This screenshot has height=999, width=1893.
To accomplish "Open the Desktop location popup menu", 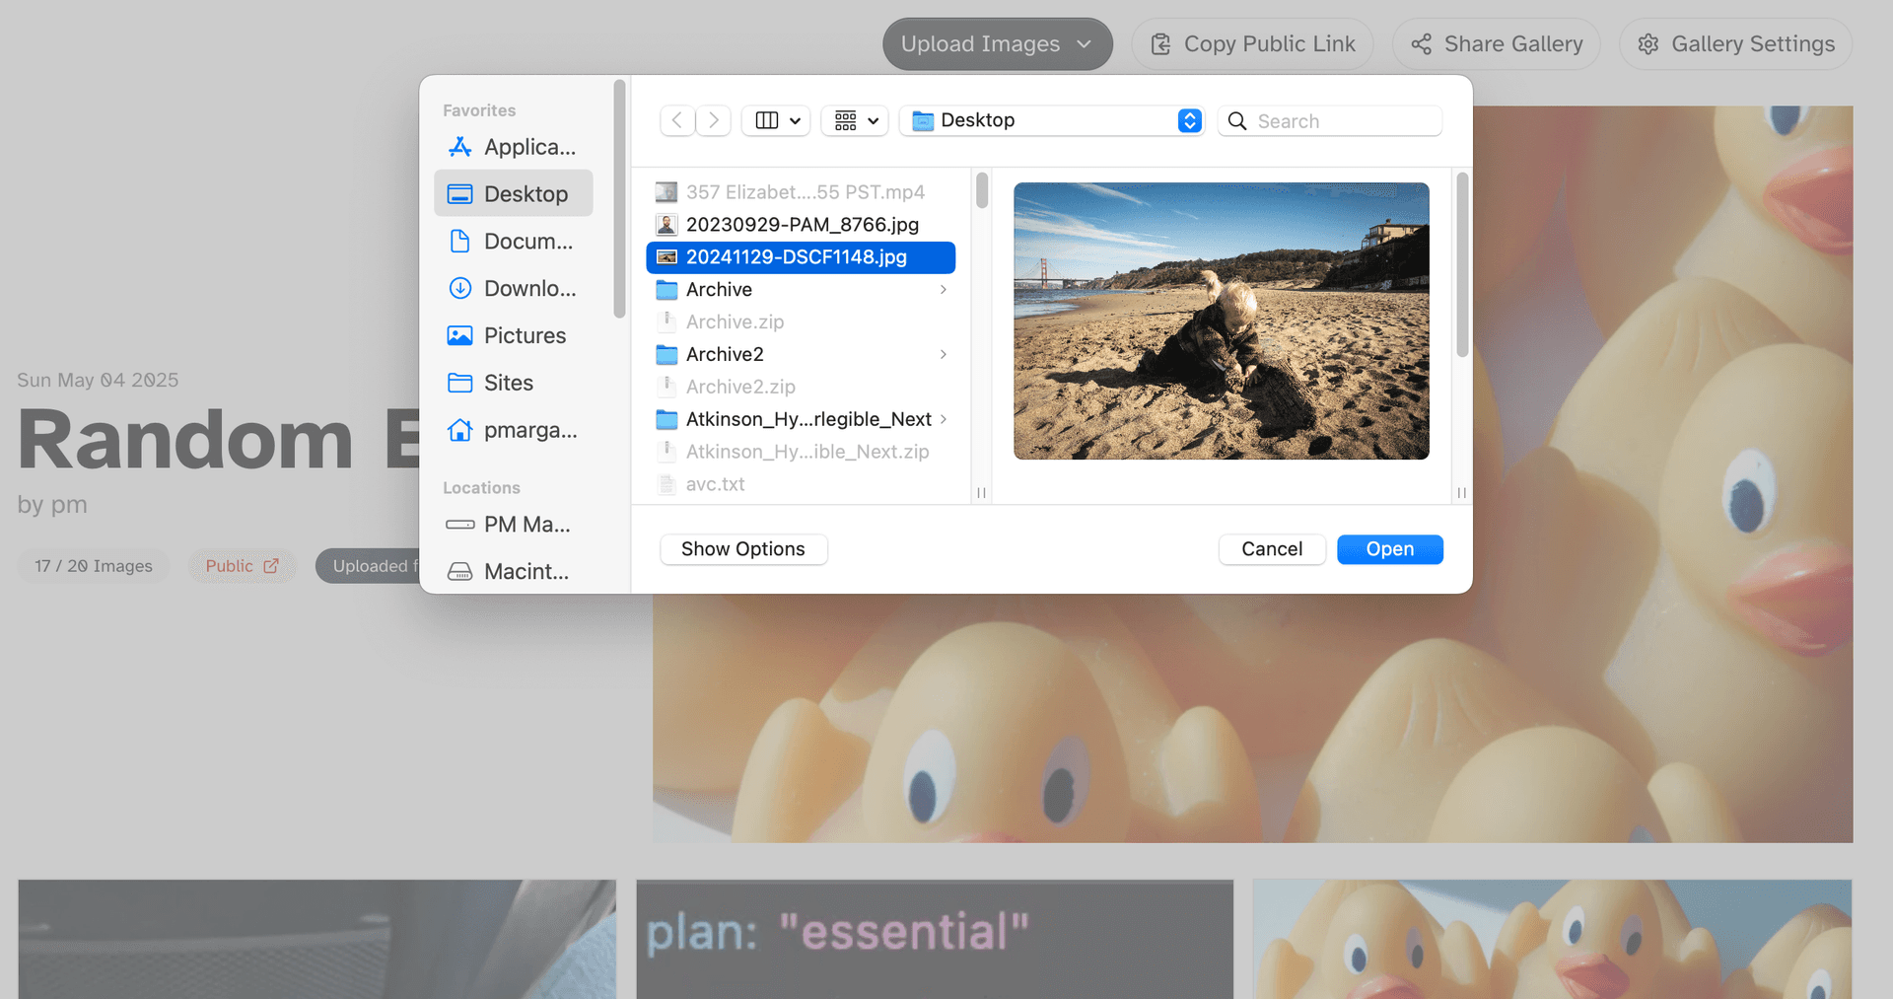I will coord(1051,120).
